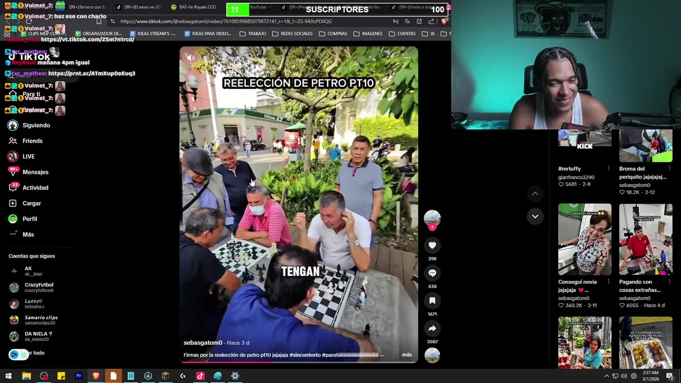Open Adobe Premiere Pro from the taskbar
The width and height of the screenshot is (681, 383).
[x=79, y=376]
